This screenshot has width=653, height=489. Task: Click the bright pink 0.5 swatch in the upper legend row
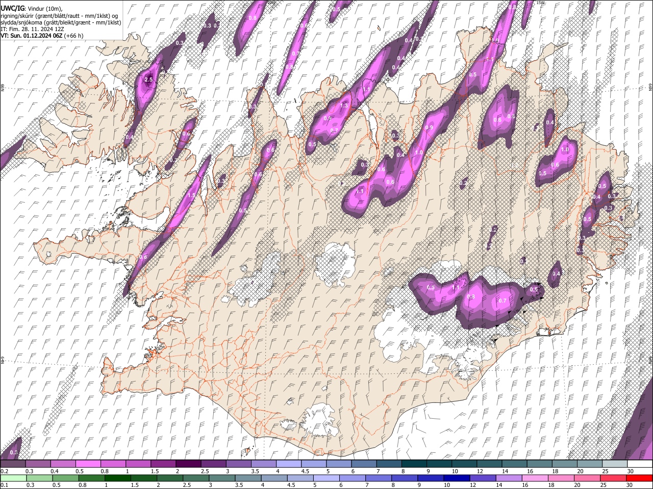(88, 464)
